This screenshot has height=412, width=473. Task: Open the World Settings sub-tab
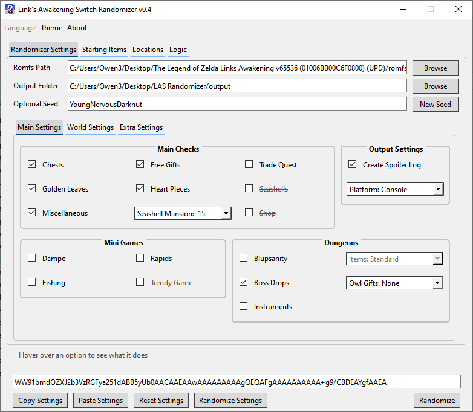tap(91, 127)
